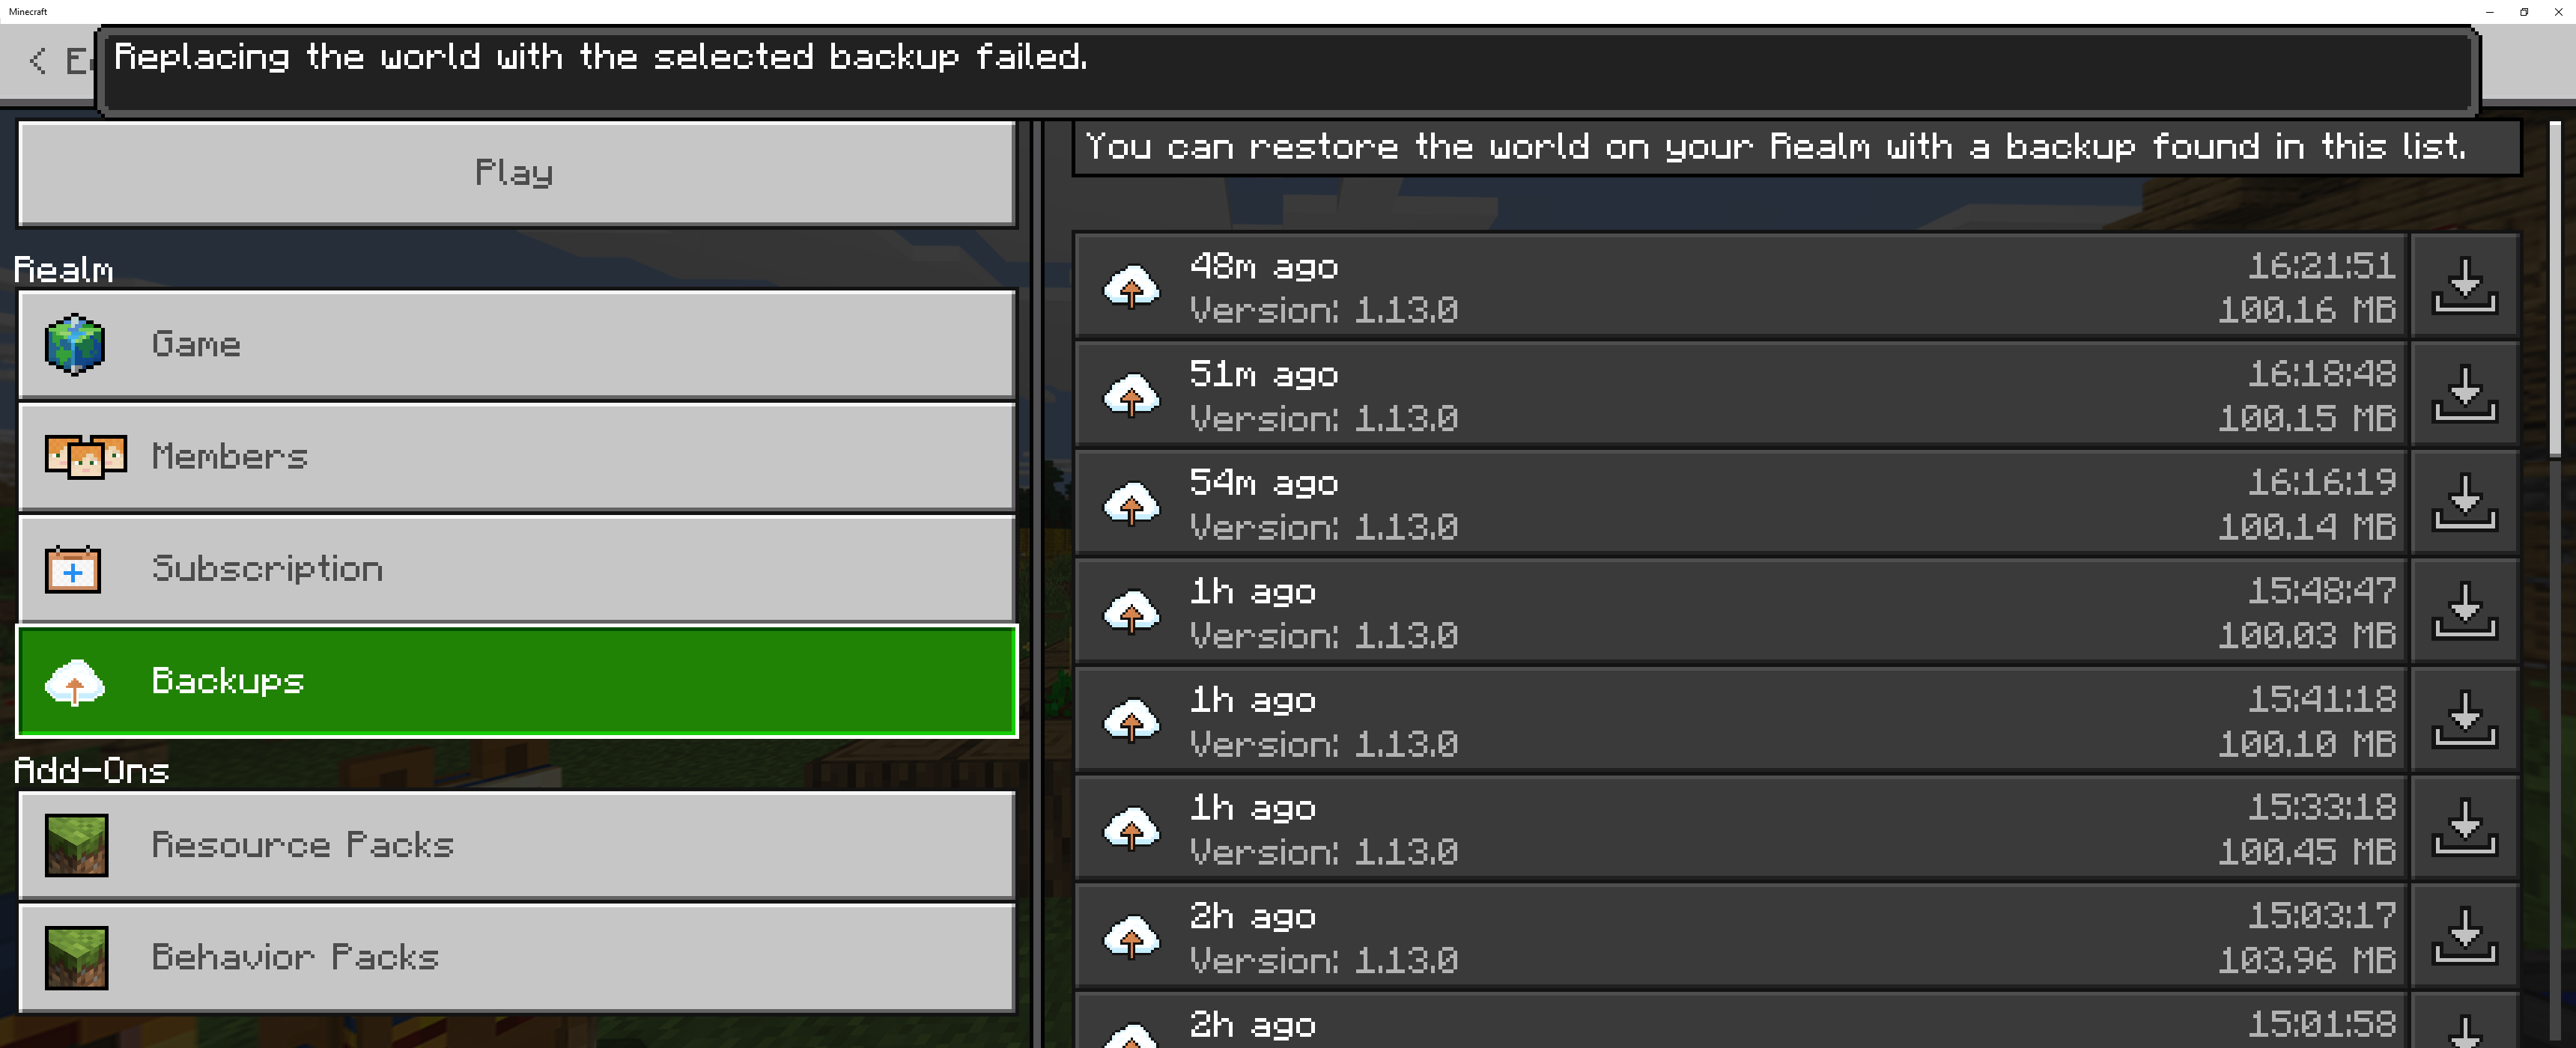Open the Game settings tab

tap(516, 345)
